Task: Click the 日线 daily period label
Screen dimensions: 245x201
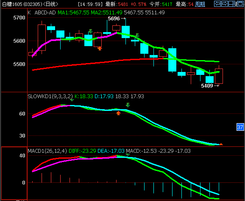Action: 50,4
